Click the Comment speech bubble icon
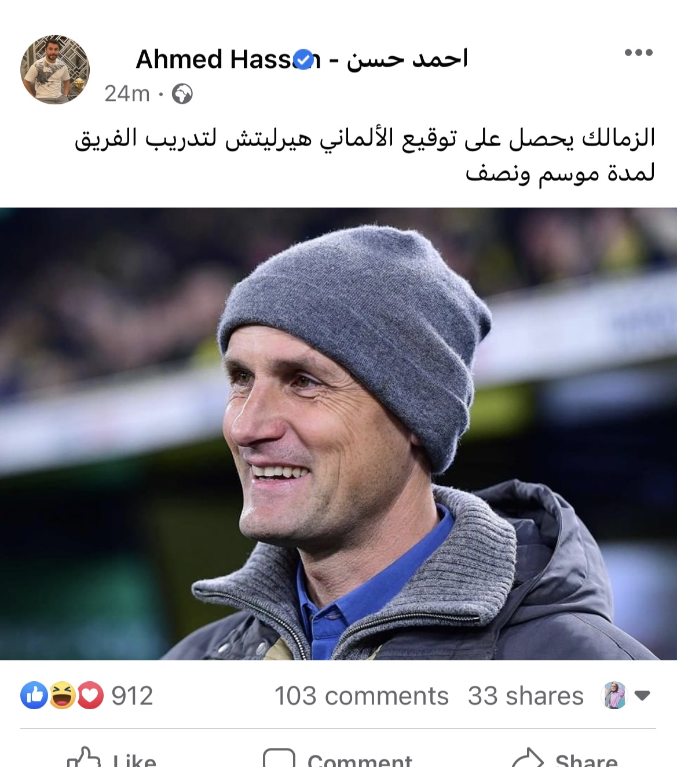 279,758
